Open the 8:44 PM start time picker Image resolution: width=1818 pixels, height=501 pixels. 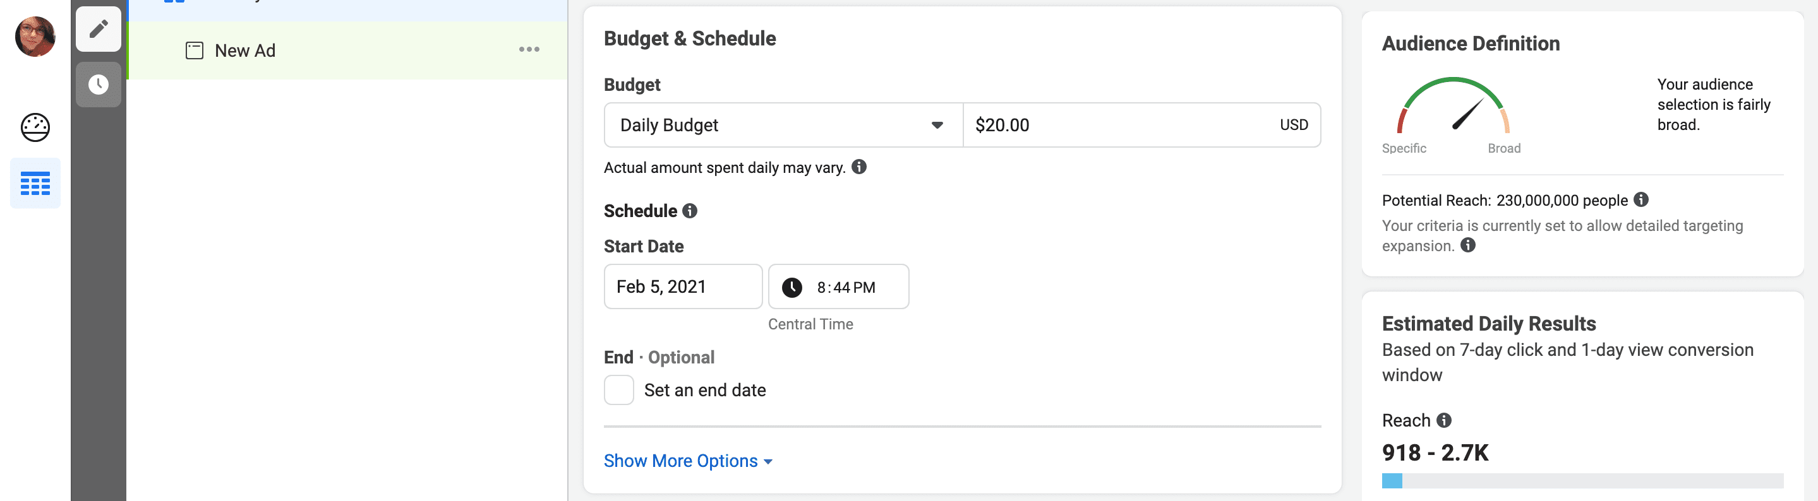838,287
